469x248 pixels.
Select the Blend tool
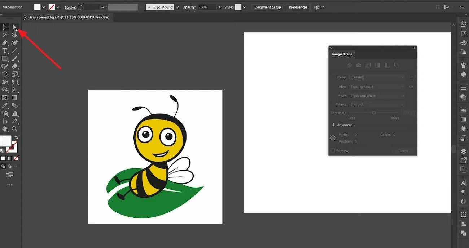[x=14, y=105]
